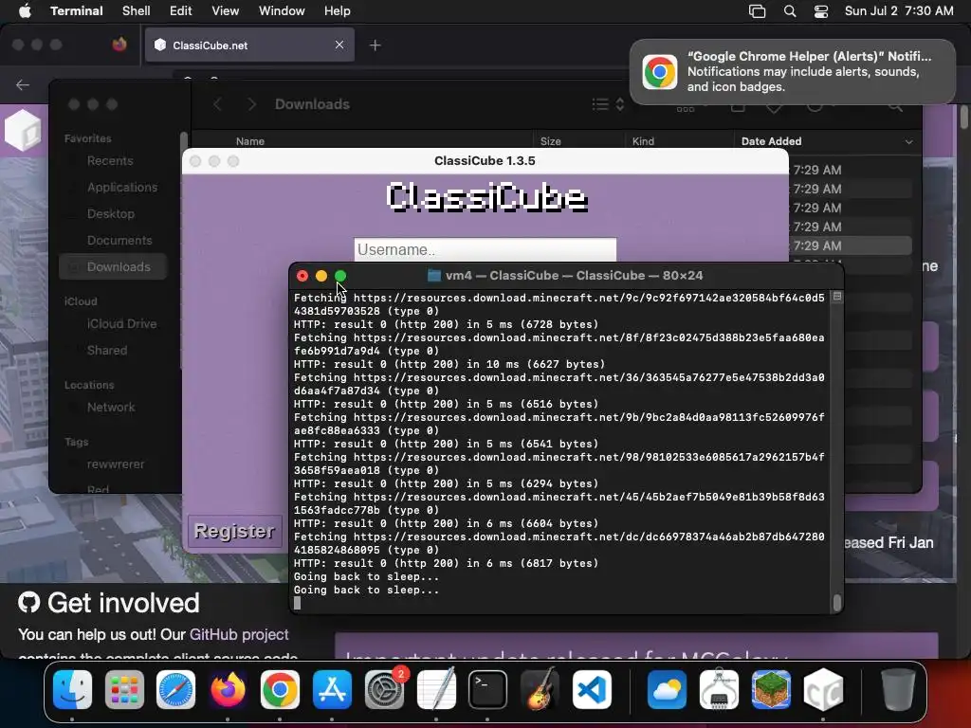Click the Stage Manager menu bar icon
971x728 pixels.
(757, 11)
